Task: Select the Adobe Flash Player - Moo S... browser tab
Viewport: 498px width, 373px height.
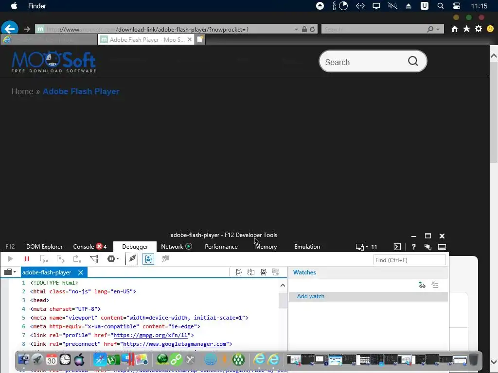Action: (146, 40)
